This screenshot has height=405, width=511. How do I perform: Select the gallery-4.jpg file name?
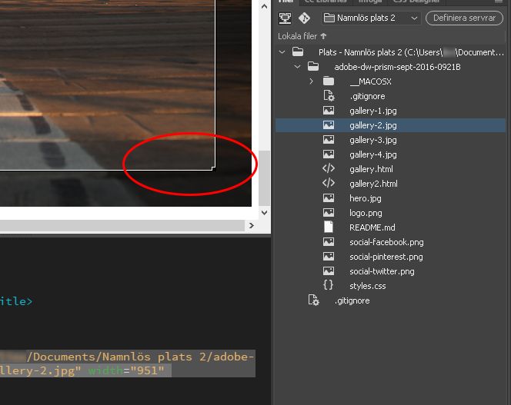373,154
